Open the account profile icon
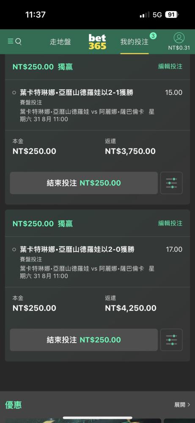 coord(179,38)
